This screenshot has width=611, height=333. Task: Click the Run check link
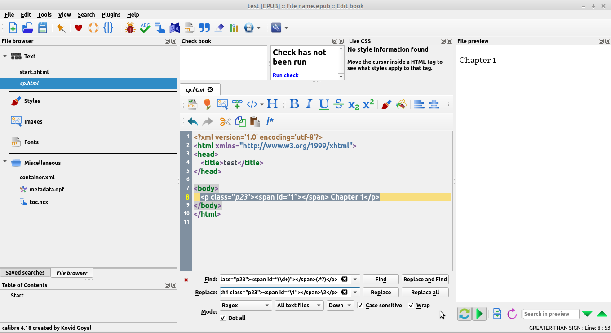[x=285, y=75]
